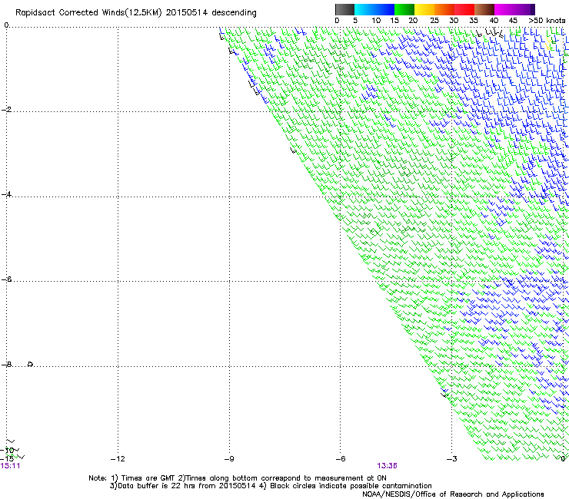Click the brown 35-40 knots legend color
The image size is (569, 499).
coord(484,9)
